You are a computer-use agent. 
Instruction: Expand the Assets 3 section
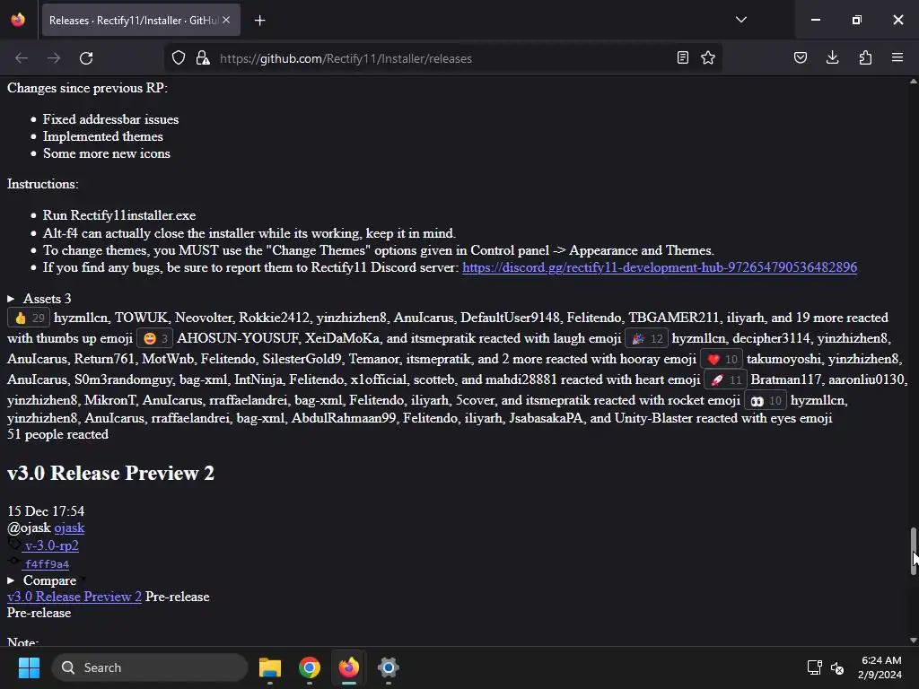[39, 299]
